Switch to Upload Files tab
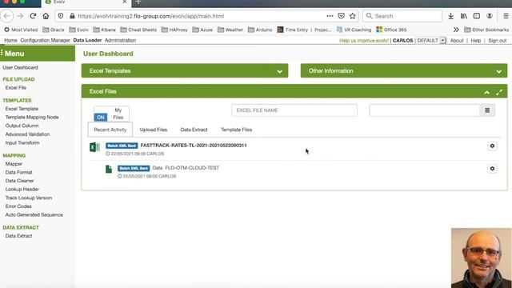The height and width of the screenshot is (288, 512). [x=154, y=130]
